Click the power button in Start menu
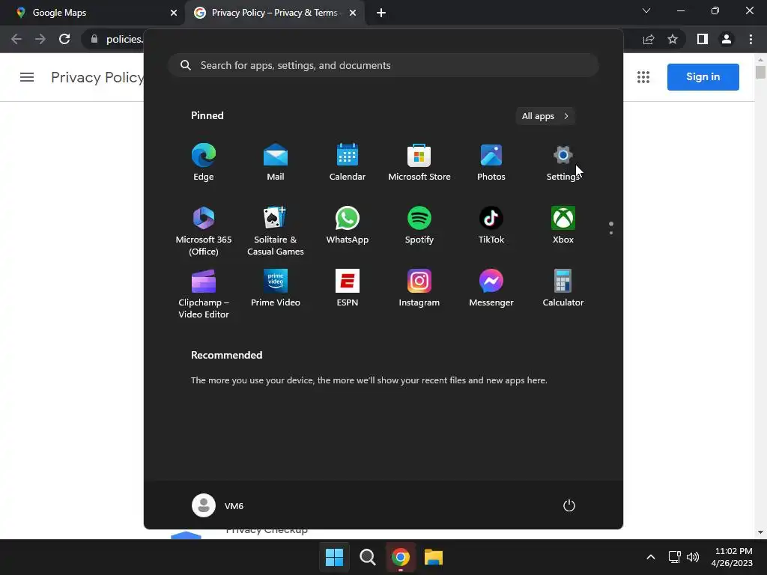767x575 pixels. [569, 505]
